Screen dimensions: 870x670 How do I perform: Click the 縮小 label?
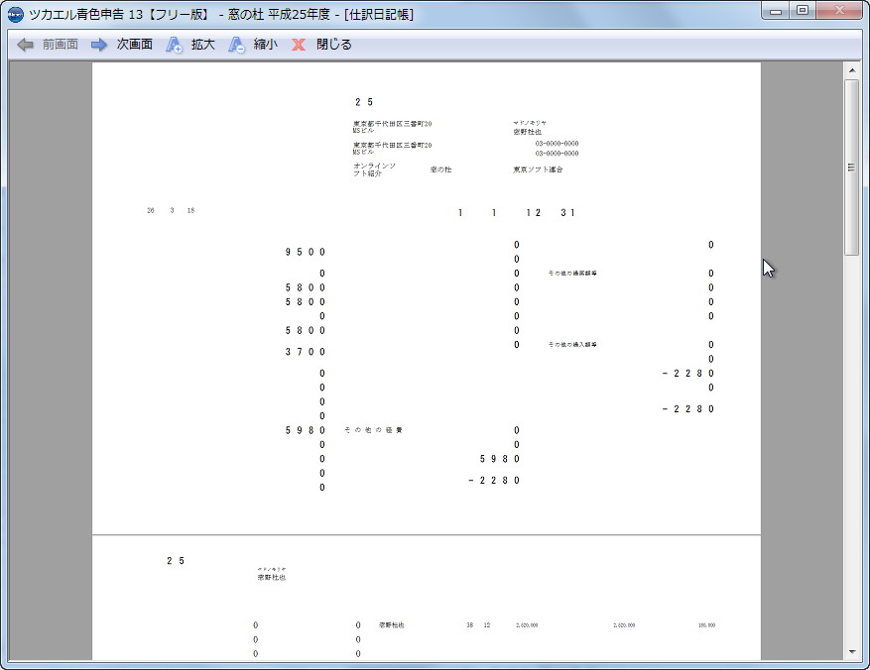coord(265,45)
